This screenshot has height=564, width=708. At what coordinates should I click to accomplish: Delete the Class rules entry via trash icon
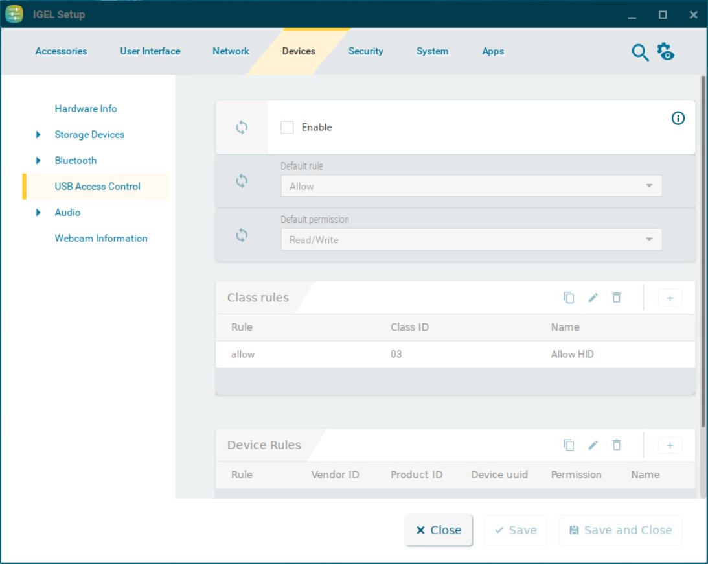(617, 298)
